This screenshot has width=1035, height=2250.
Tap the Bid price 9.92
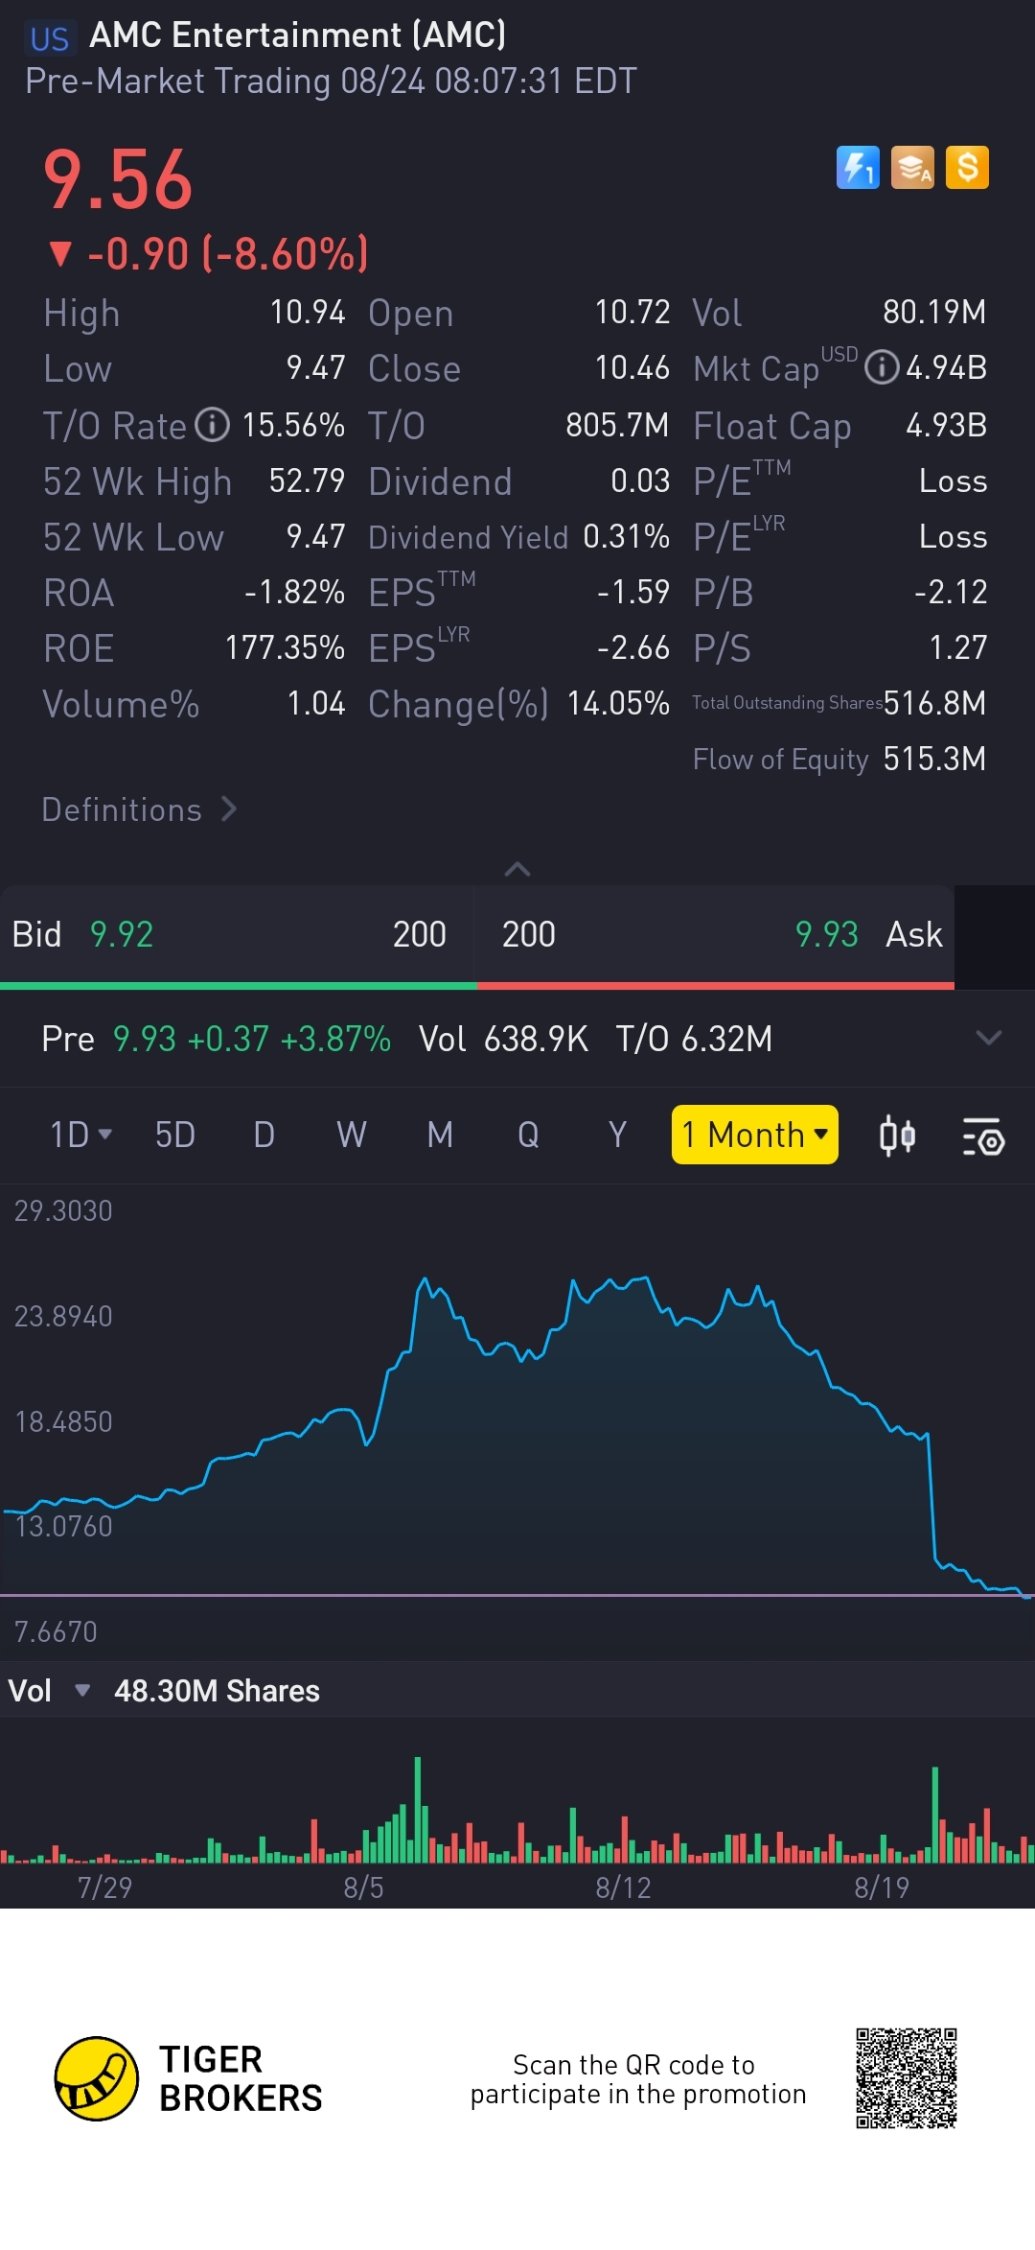point(122,934)
